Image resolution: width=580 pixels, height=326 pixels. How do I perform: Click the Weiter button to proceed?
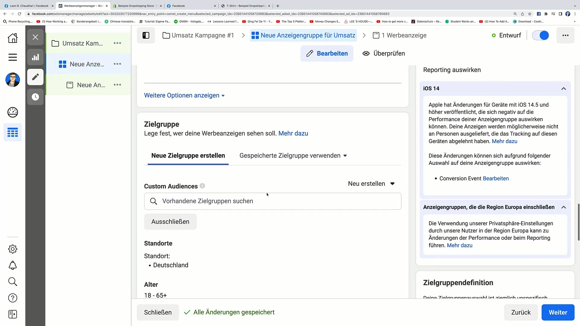tap(558, 312)
